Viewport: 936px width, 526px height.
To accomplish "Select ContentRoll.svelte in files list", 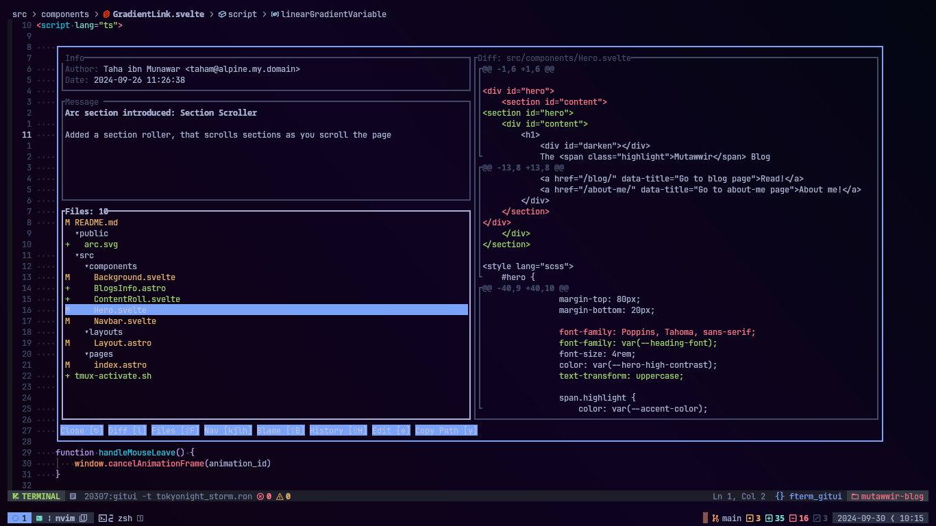I will click(137, 299).
